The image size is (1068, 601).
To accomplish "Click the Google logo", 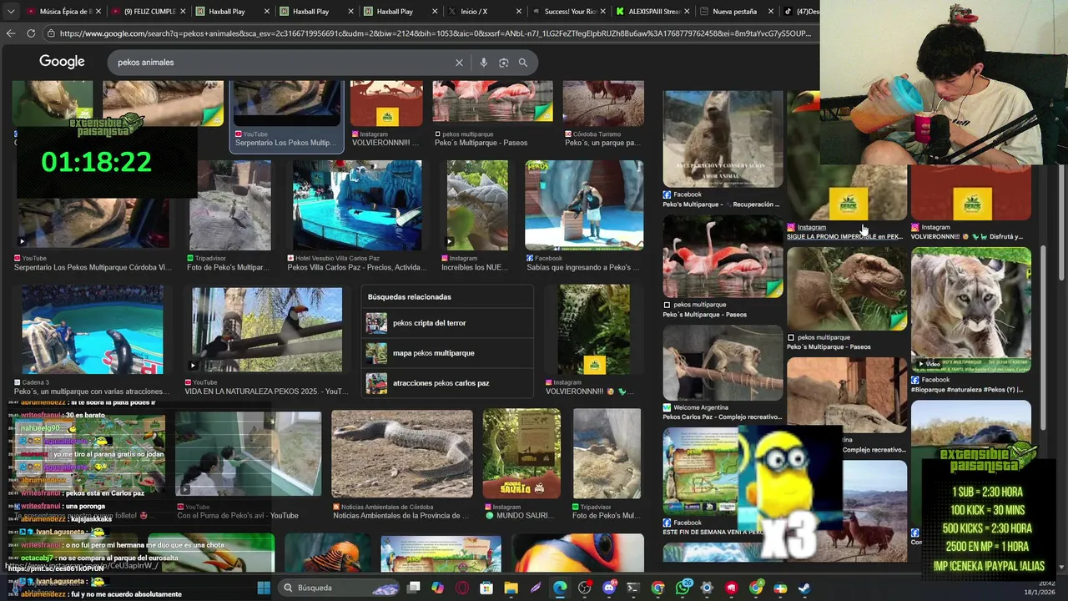I will [x=62, y=62].
